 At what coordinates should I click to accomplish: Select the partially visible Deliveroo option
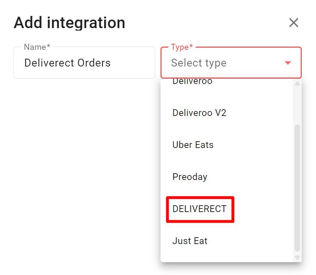[192, 82]
